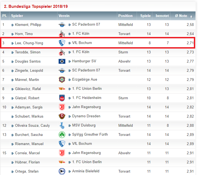Viewport: 199px width, 175px height.
Task: Sort table by Ø Note header
Action: (x=181, y=16)
